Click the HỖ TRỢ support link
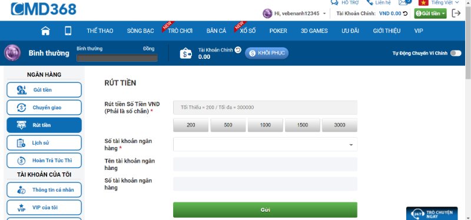This screenshot has width=471, height=220. [x=350, y=2]
